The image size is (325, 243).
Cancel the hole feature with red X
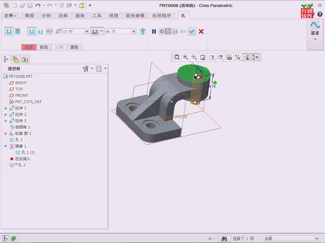(x=201, y=31)
